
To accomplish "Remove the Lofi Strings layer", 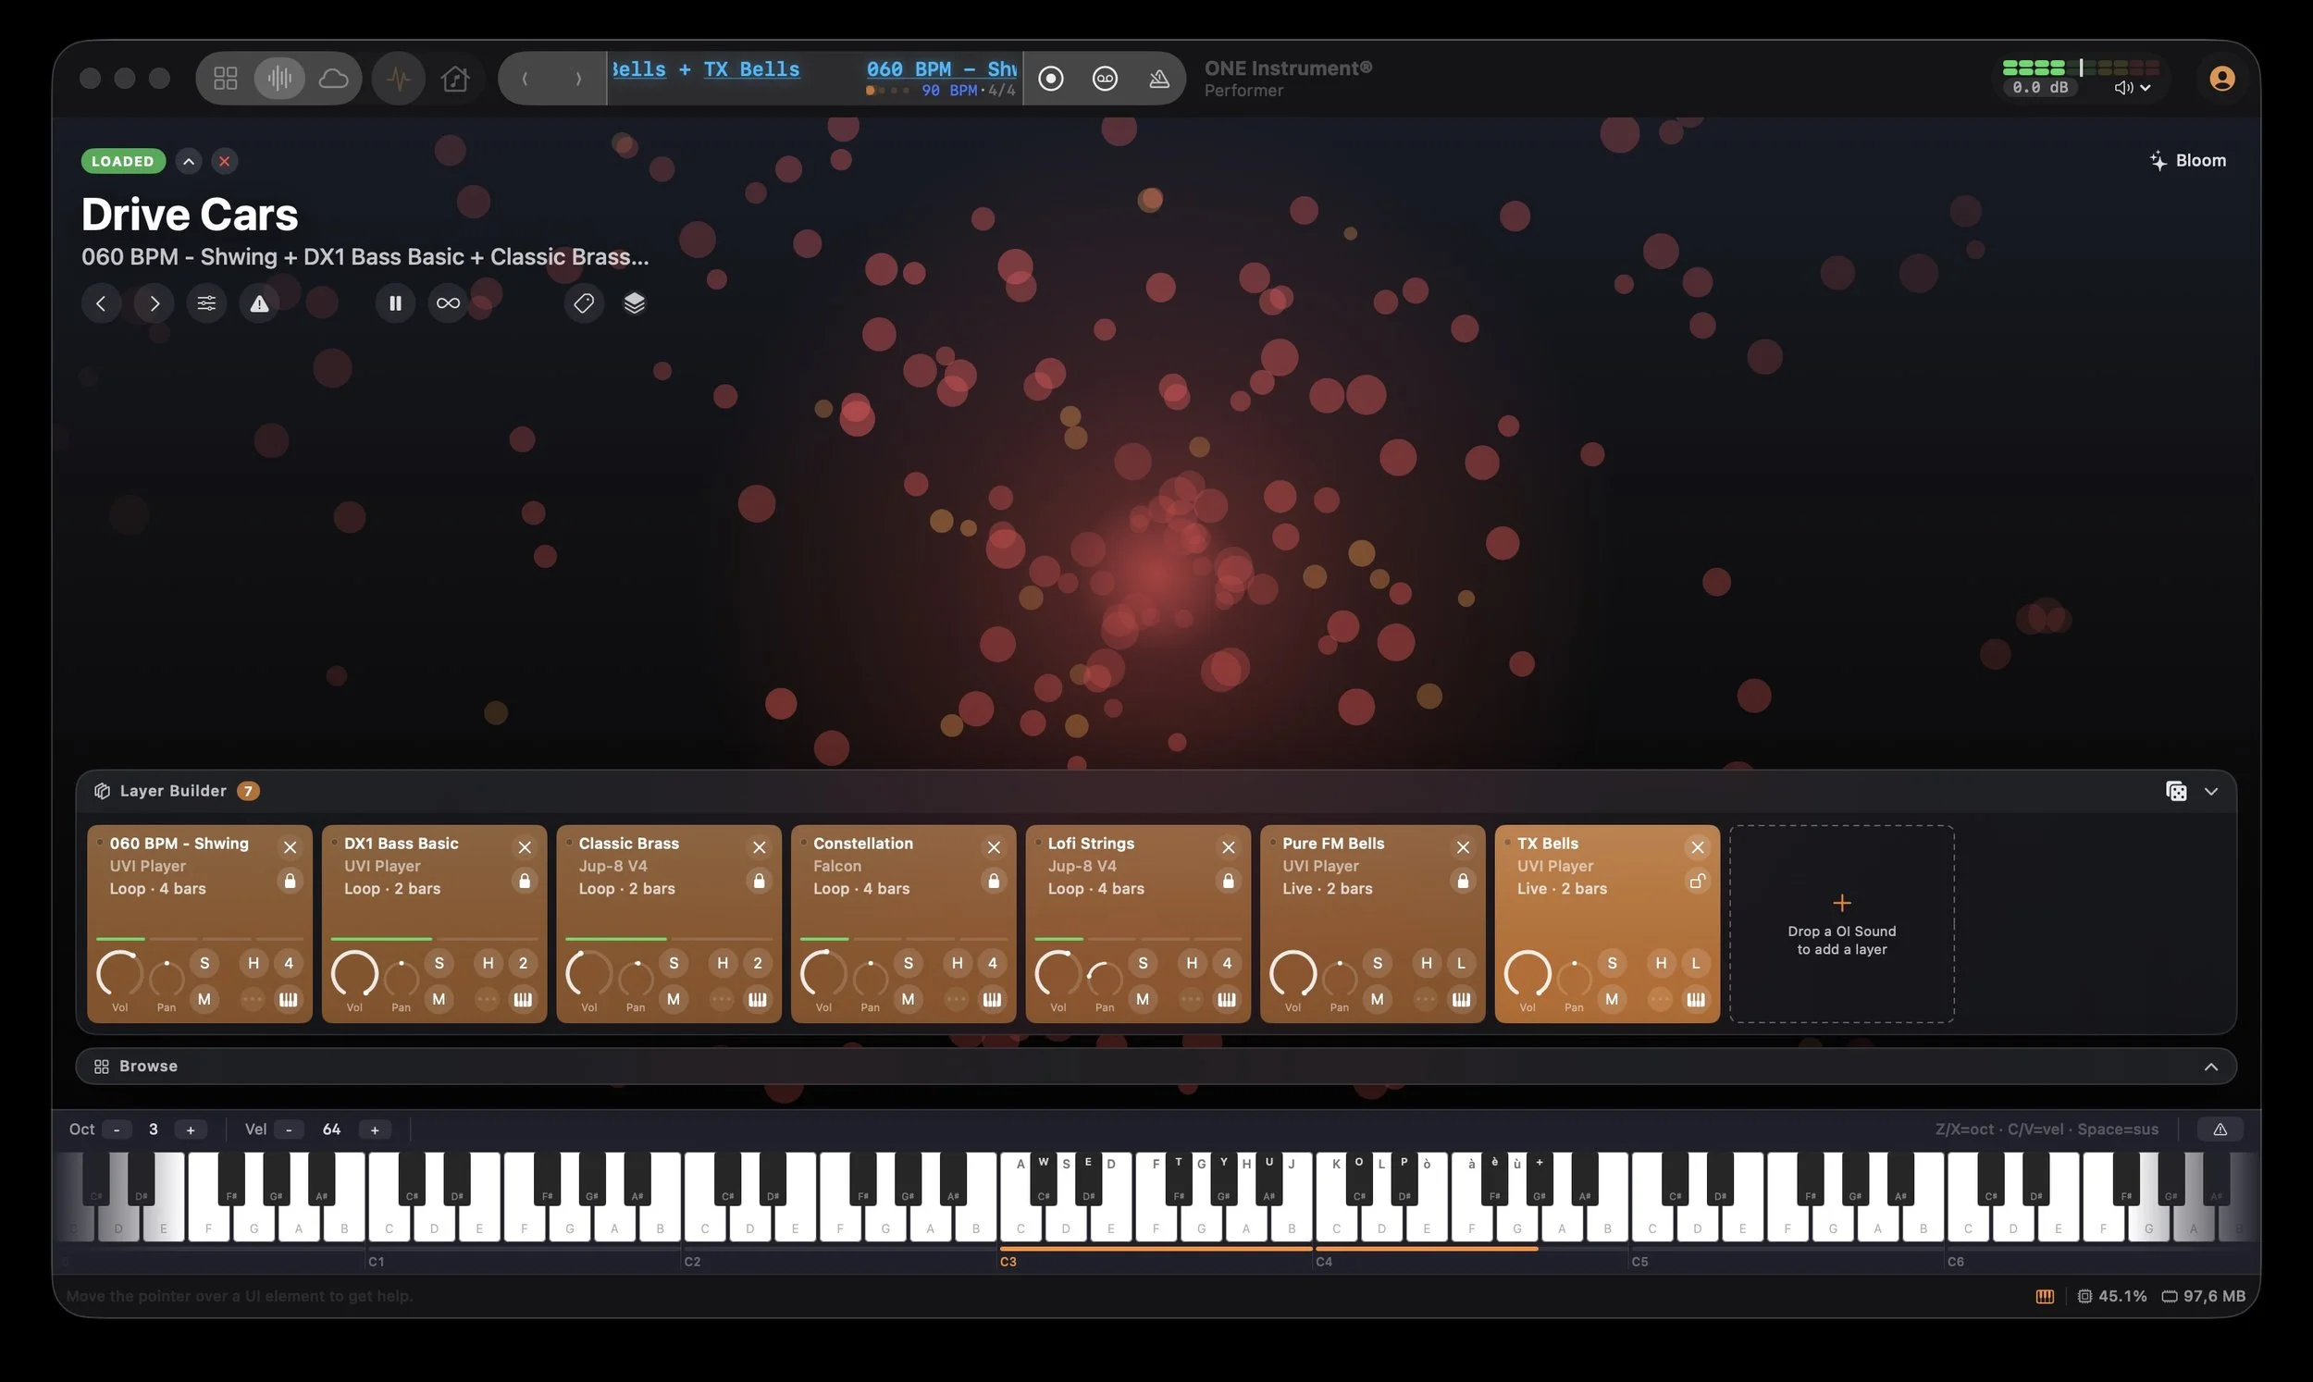I will 1228,846.
